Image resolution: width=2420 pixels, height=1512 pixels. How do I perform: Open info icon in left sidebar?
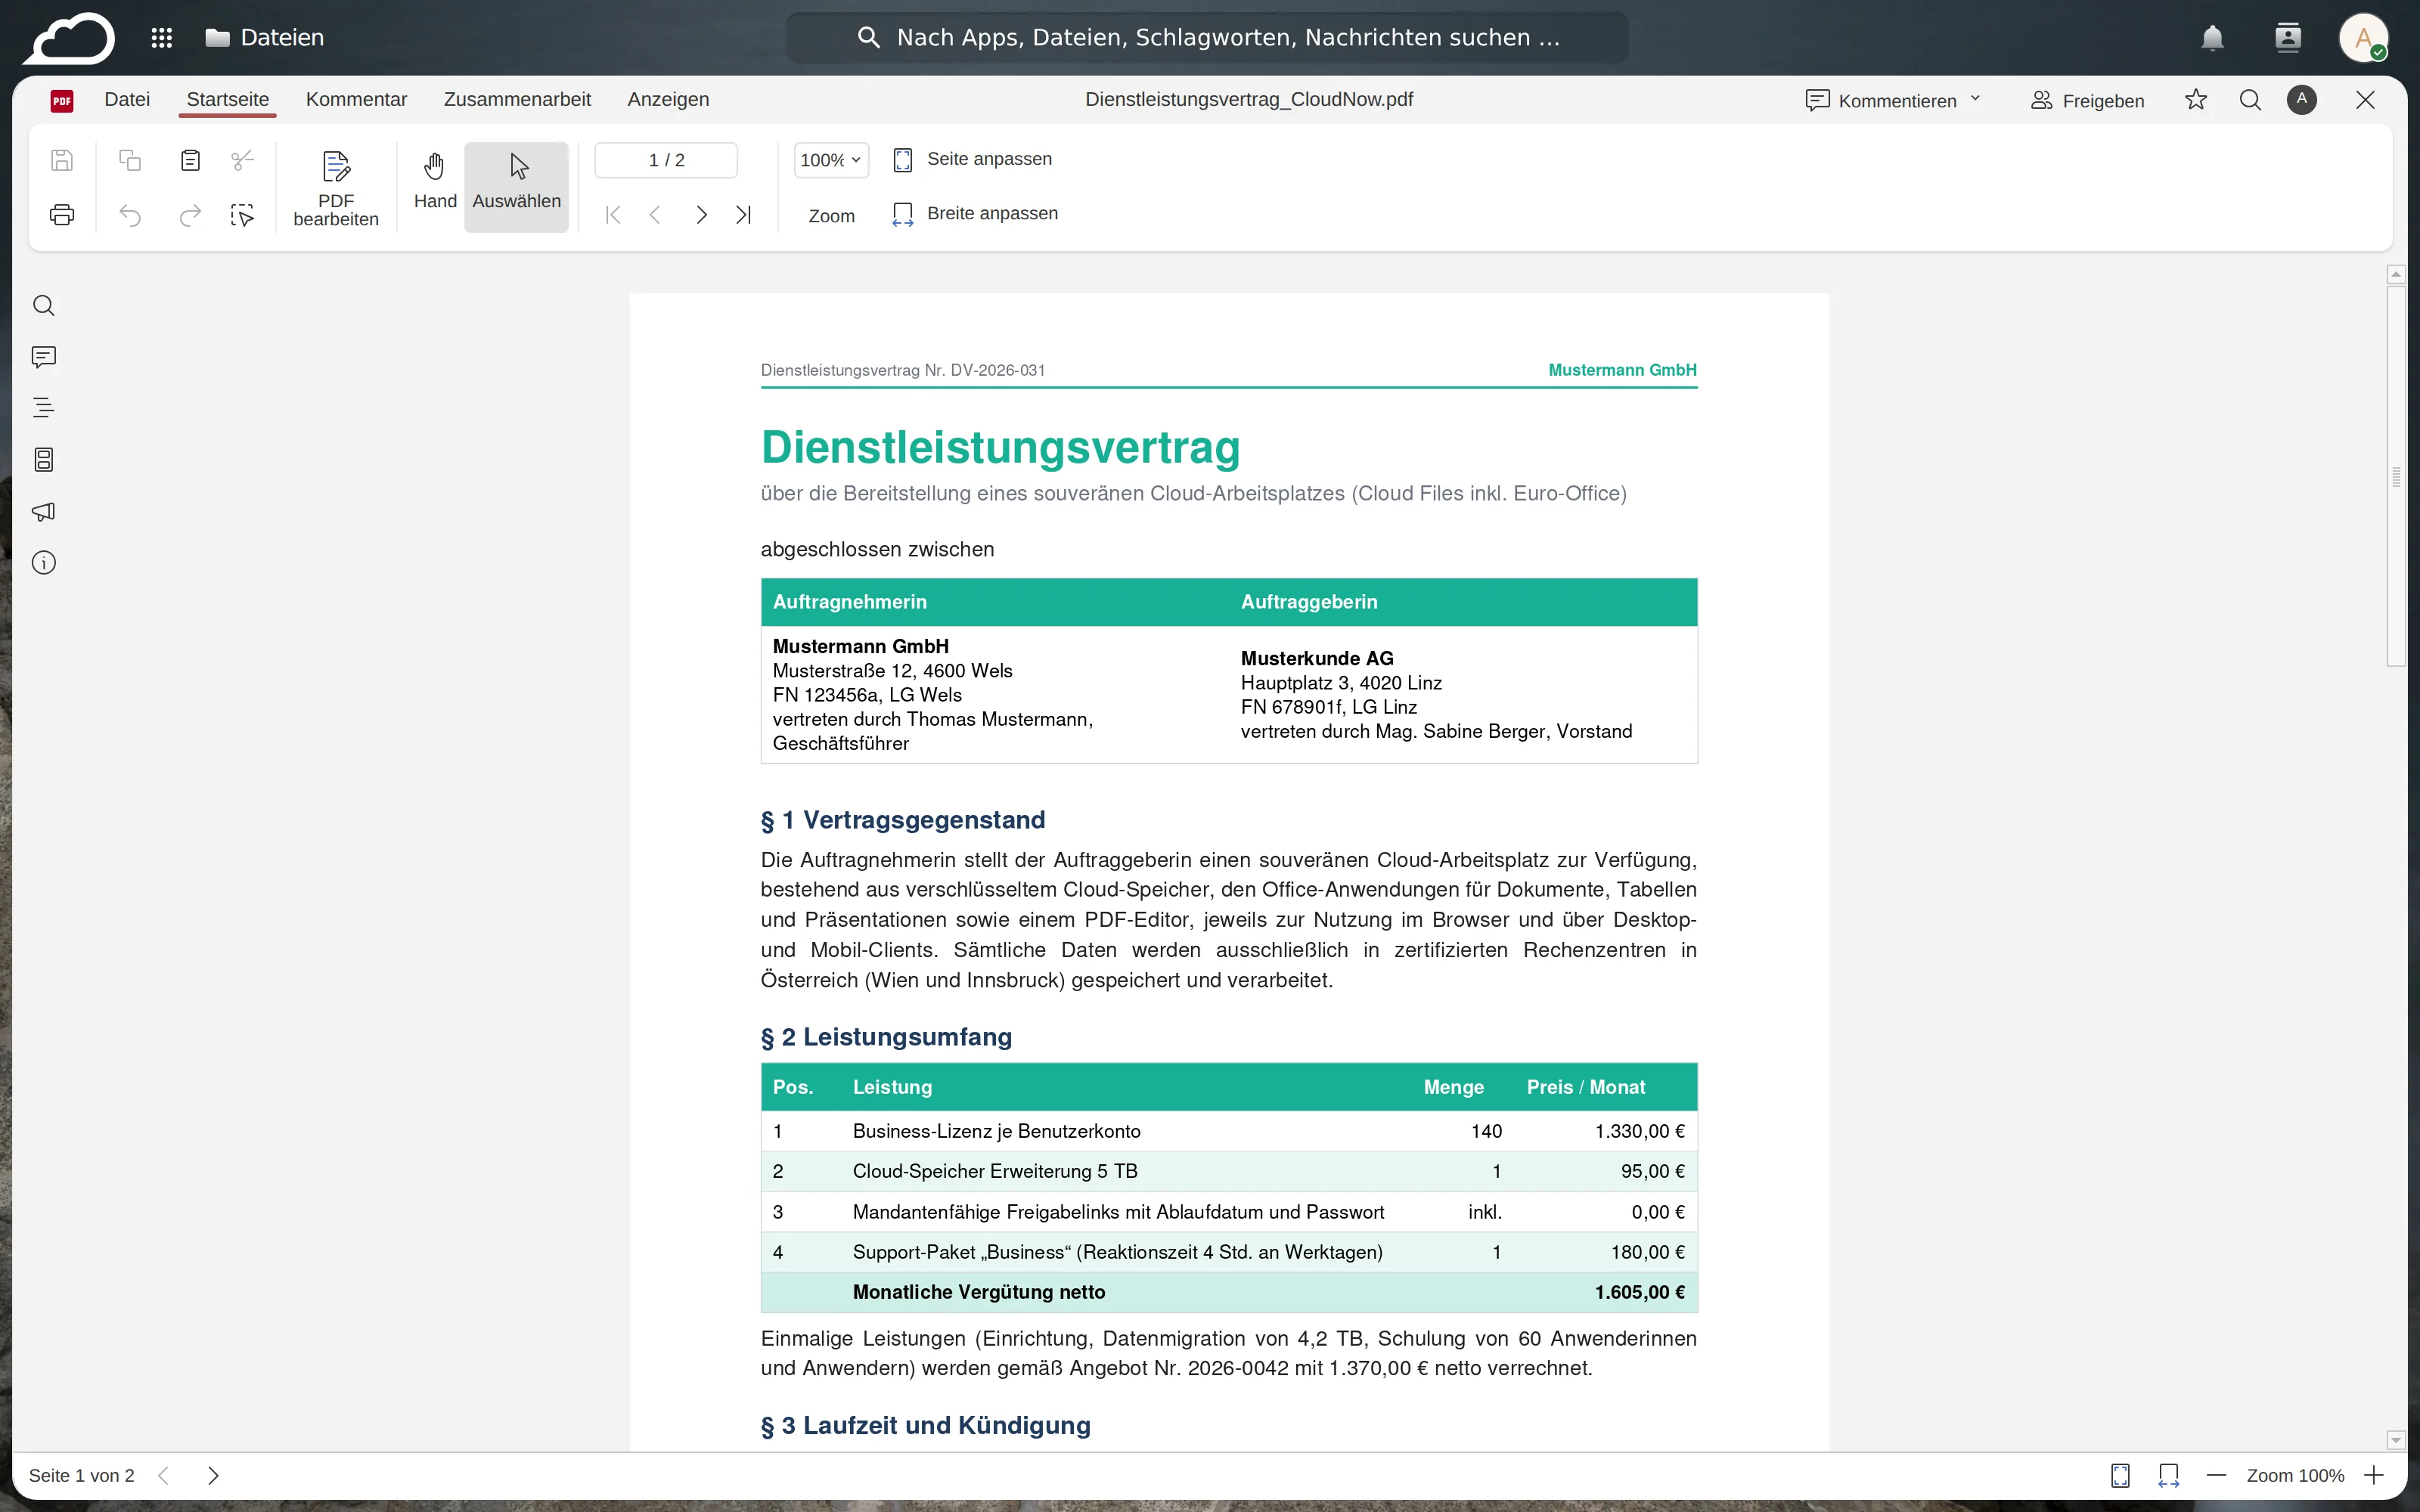[x=44, y=563]
